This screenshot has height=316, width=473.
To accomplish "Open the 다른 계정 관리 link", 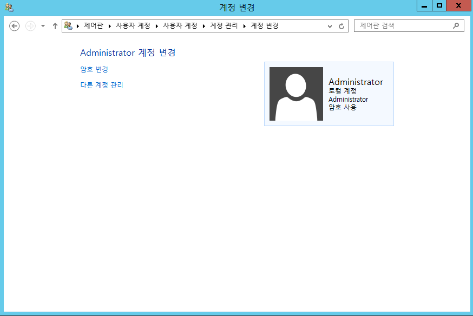I will point(102,85).
